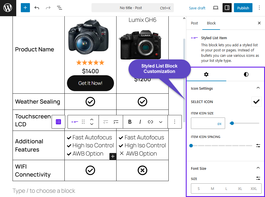Click the Styled List Item block icon
265x197 pixels.
click(x=75, y=122)
